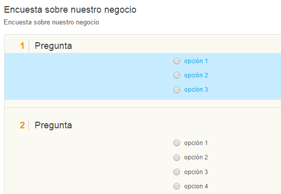Select opción 3 radio in question 1
The width and height of the screenshot is (281, 194).
pyautogui.click(x=176, y=90)
